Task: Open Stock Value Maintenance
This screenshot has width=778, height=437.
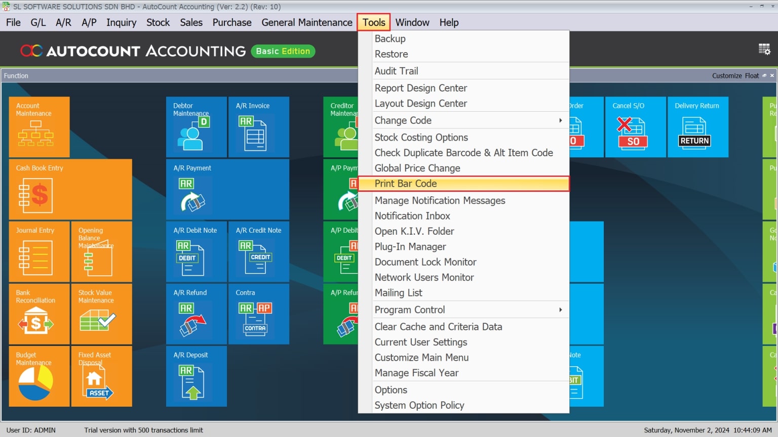Action: coord(101,314)
